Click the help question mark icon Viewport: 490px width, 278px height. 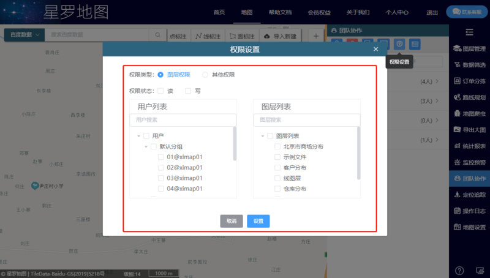coord(459,271)
